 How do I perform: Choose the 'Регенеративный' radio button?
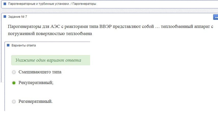[14, 102]
